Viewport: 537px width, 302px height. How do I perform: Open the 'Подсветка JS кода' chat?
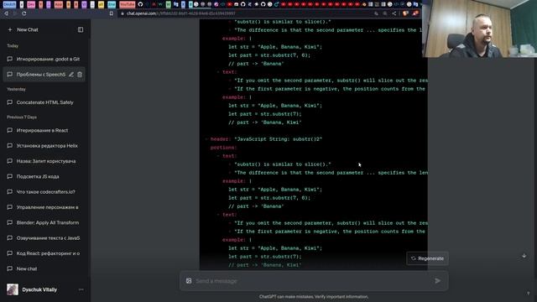pyautogui.click(x=44, y=177)
